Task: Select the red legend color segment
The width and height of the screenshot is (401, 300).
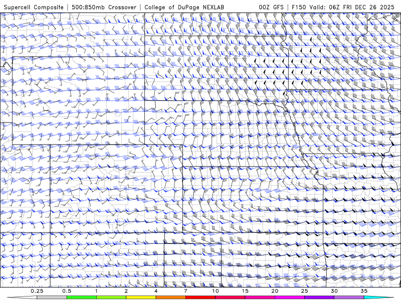Action: click(x=200, y=297)
